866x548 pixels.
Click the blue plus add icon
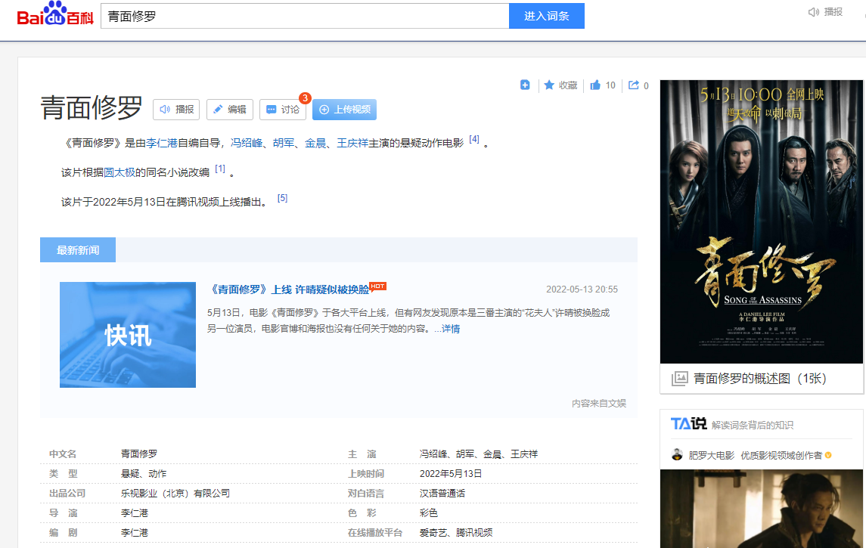(x=525, y=85)
